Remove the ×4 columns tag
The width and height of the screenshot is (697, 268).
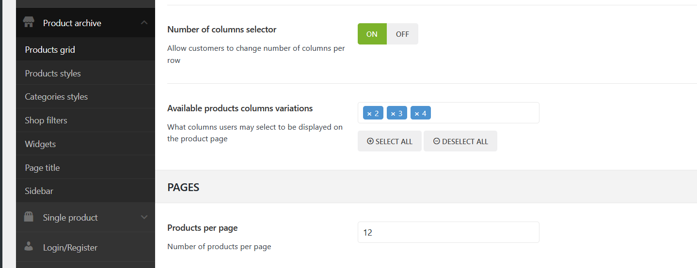(x=417, y=114)
